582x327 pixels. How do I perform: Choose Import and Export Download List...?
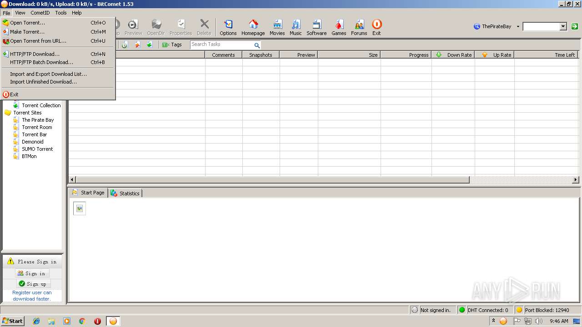tap(58, 74)
